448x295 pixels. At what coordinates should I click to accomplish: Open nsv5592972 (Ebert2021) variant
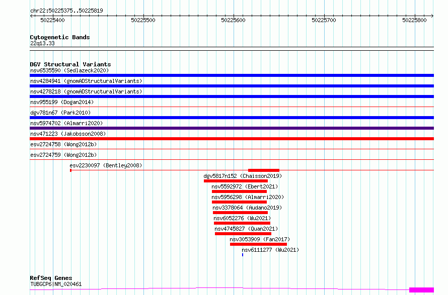coord(245,186)
